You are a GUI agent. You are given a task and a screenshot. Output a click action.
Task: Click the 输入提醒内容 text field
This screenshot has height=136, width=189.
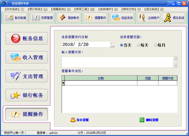coord(117,62)
